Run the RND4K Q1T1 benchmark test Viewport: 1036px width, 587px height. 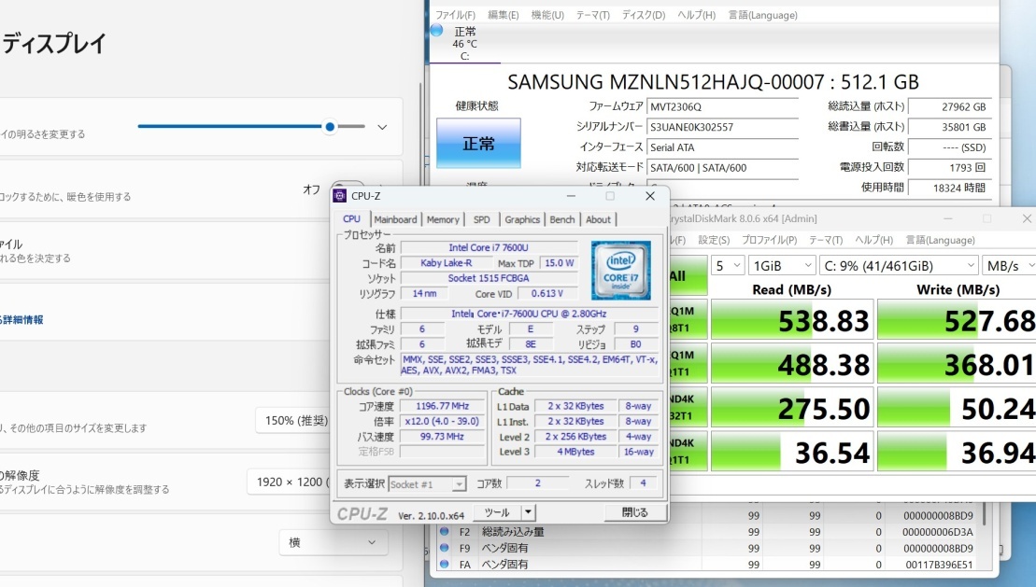[x=688, y=451]
